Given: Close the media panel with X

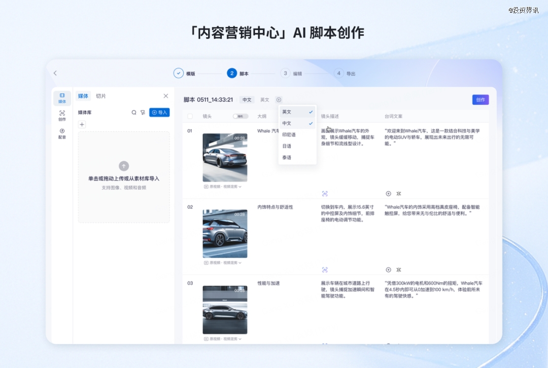Looking at the screenshot, I should coord(165,96).
